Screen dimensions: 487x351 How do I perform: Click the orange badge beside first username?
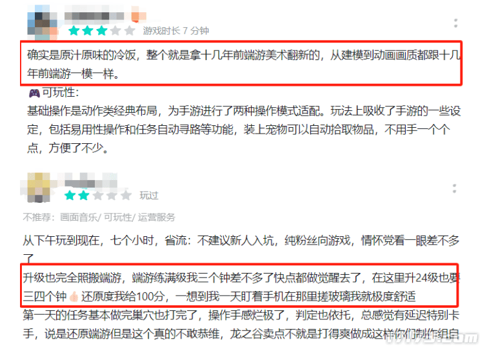click(138, 15)
